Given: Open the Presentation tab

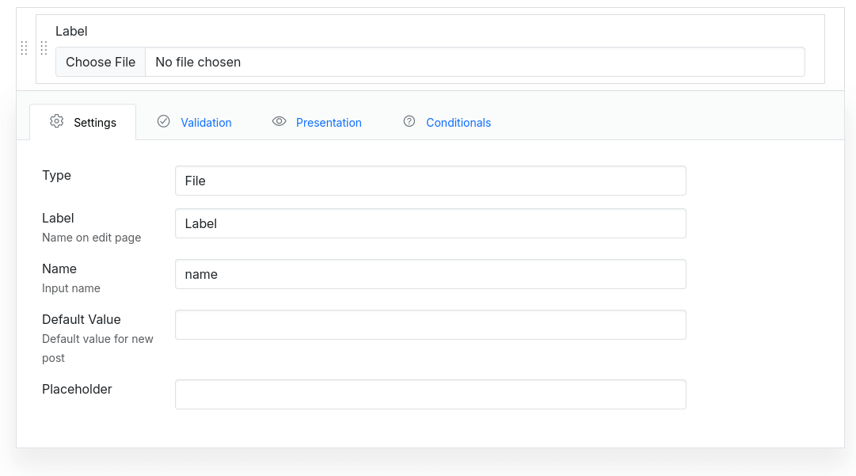Looking at the screenshot, I should [x=329, y=122].
